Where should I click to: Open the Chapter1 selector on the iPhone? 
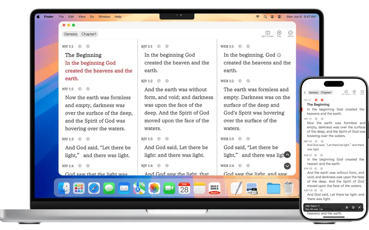pyautogui.click(x=326, y=92)
